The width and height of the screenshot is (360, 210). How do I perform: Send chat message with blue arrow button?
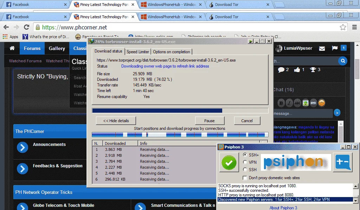(x=337, y=113)
